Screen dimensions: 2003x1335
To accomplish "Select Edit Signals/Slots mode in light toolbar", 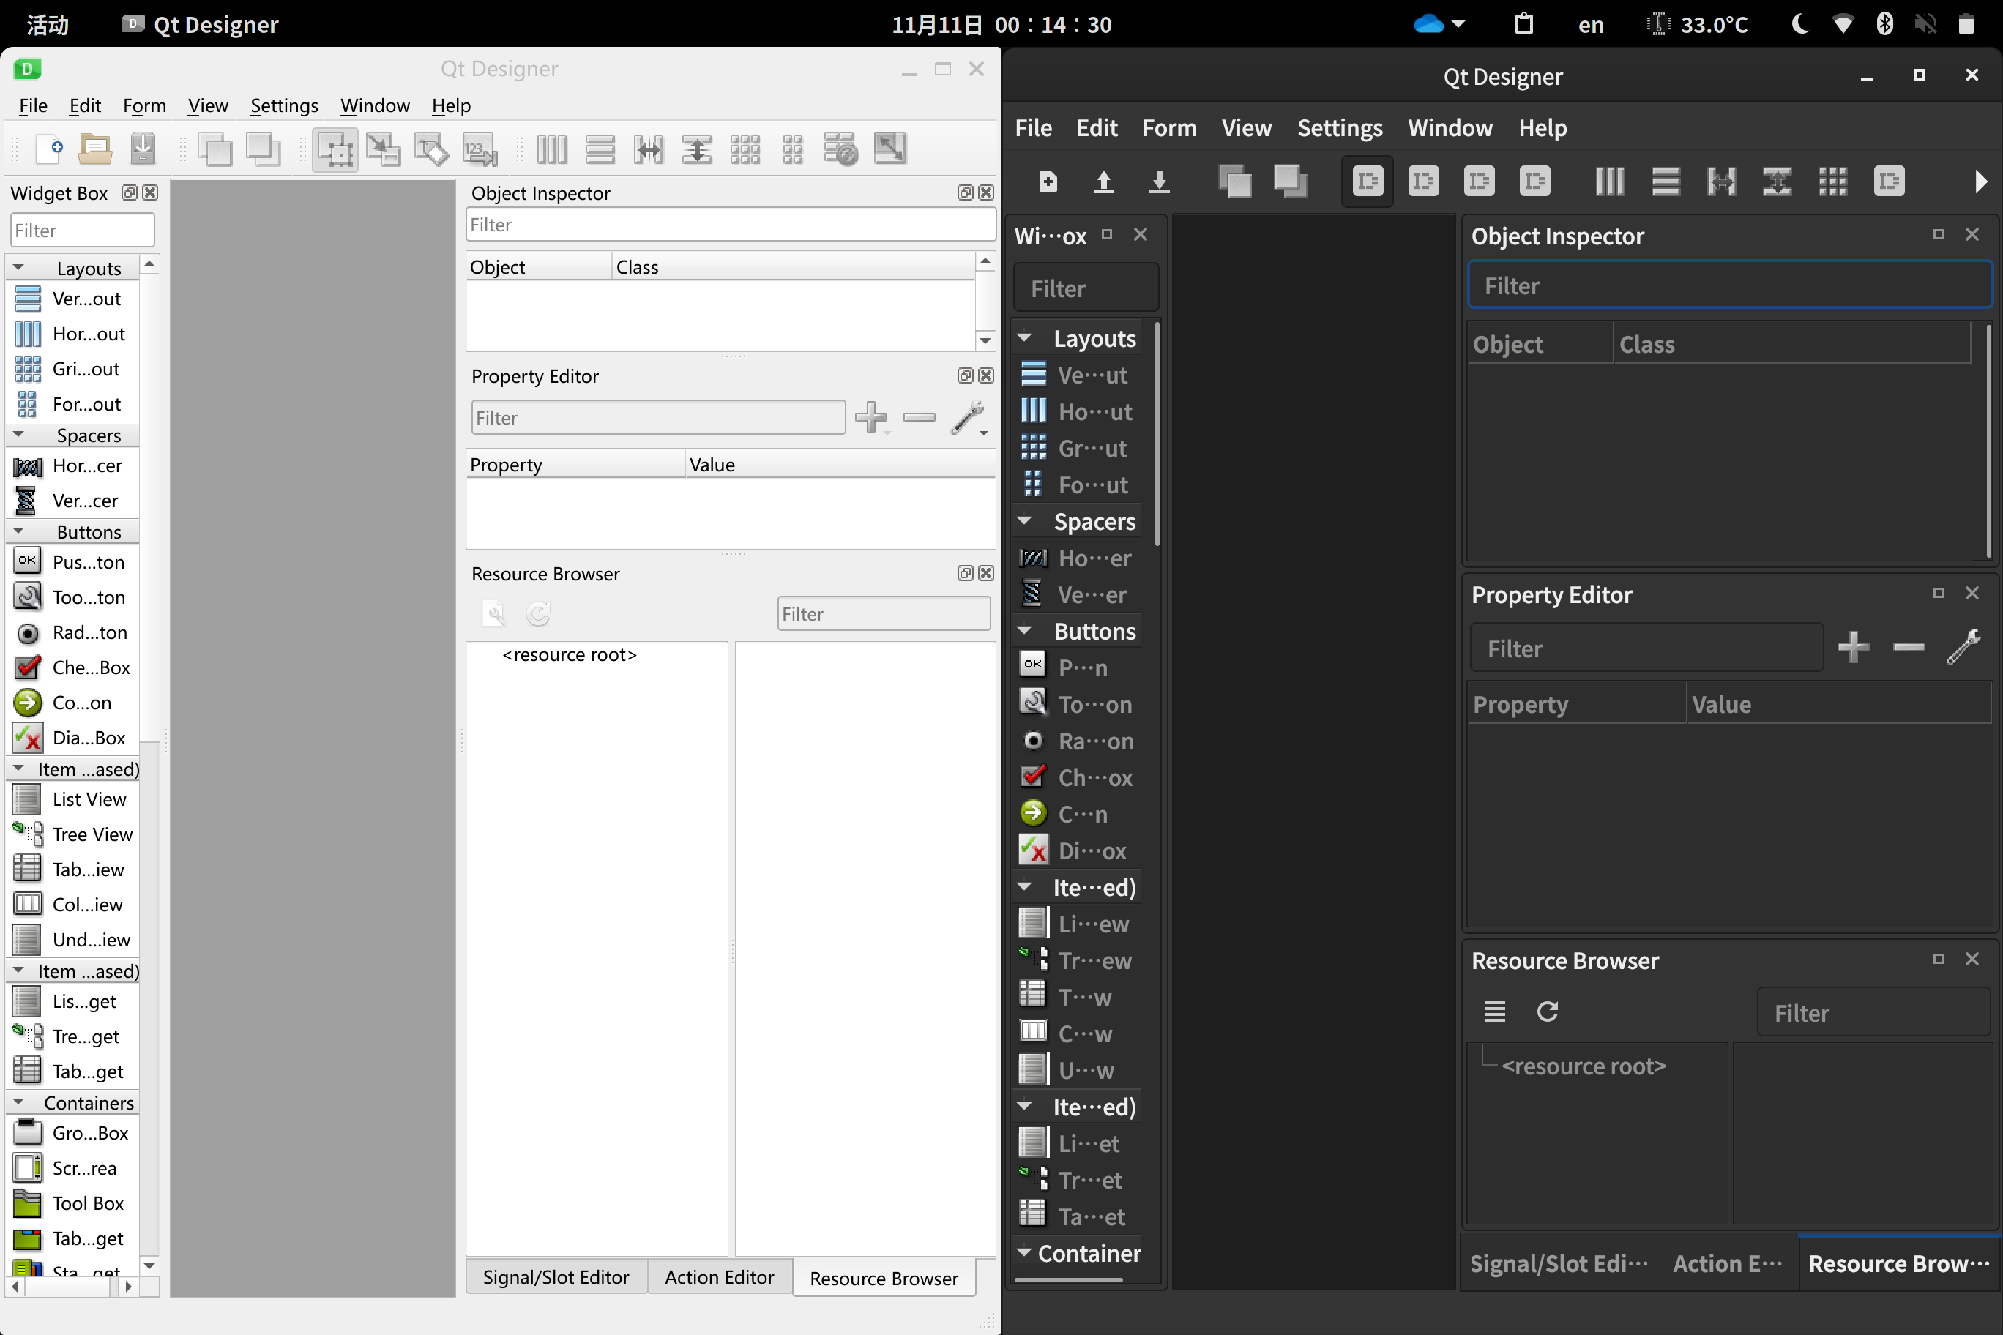I will tap(383, 150).
